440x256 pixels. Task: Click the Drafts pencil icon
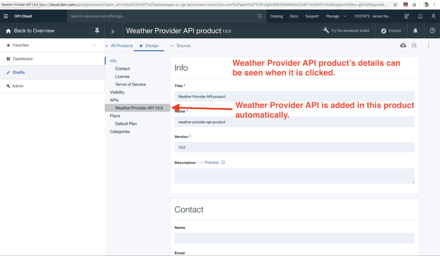(8, 72)
